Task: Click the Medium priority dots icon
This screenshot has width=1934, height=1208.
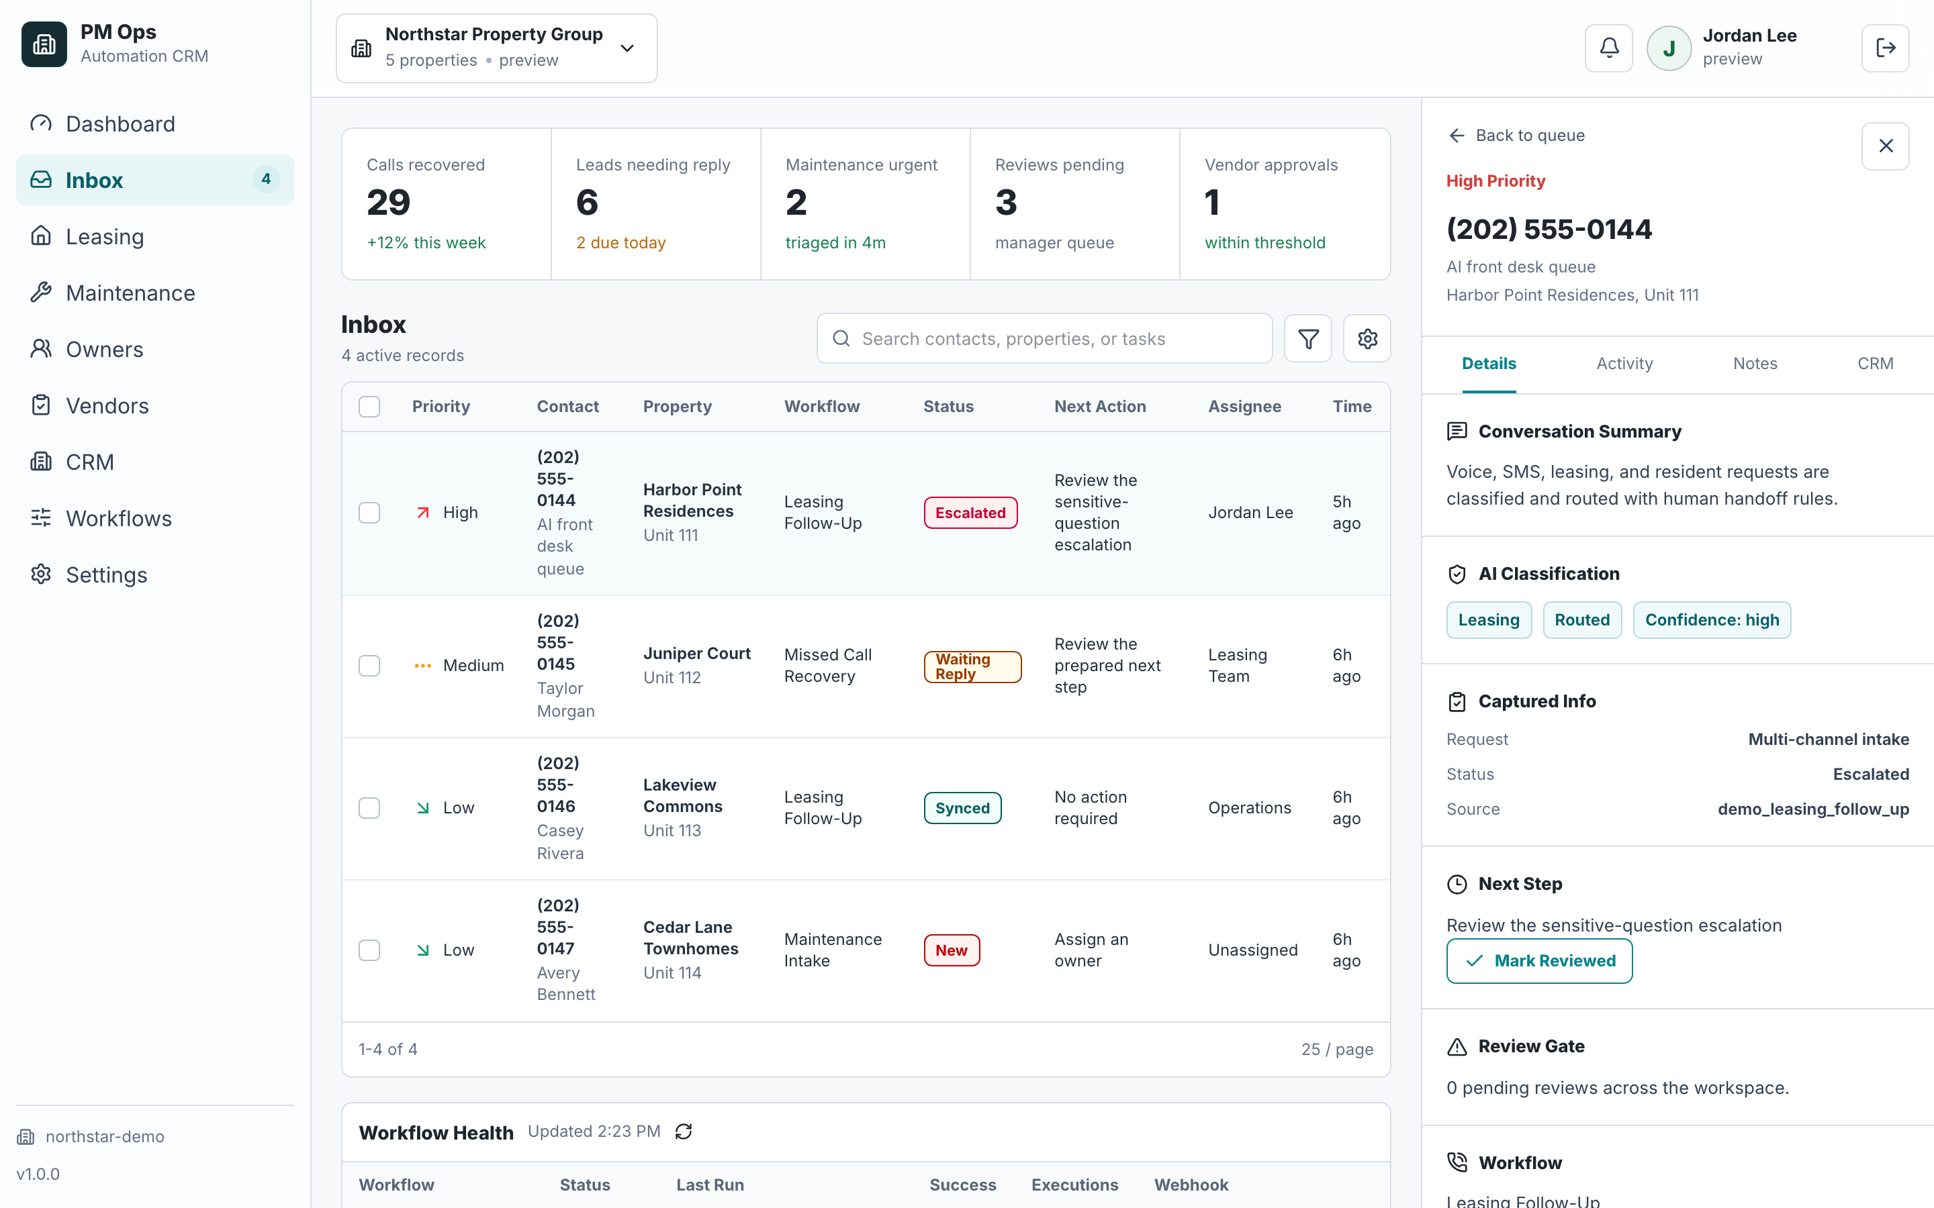Action: [x=423, y=666]
